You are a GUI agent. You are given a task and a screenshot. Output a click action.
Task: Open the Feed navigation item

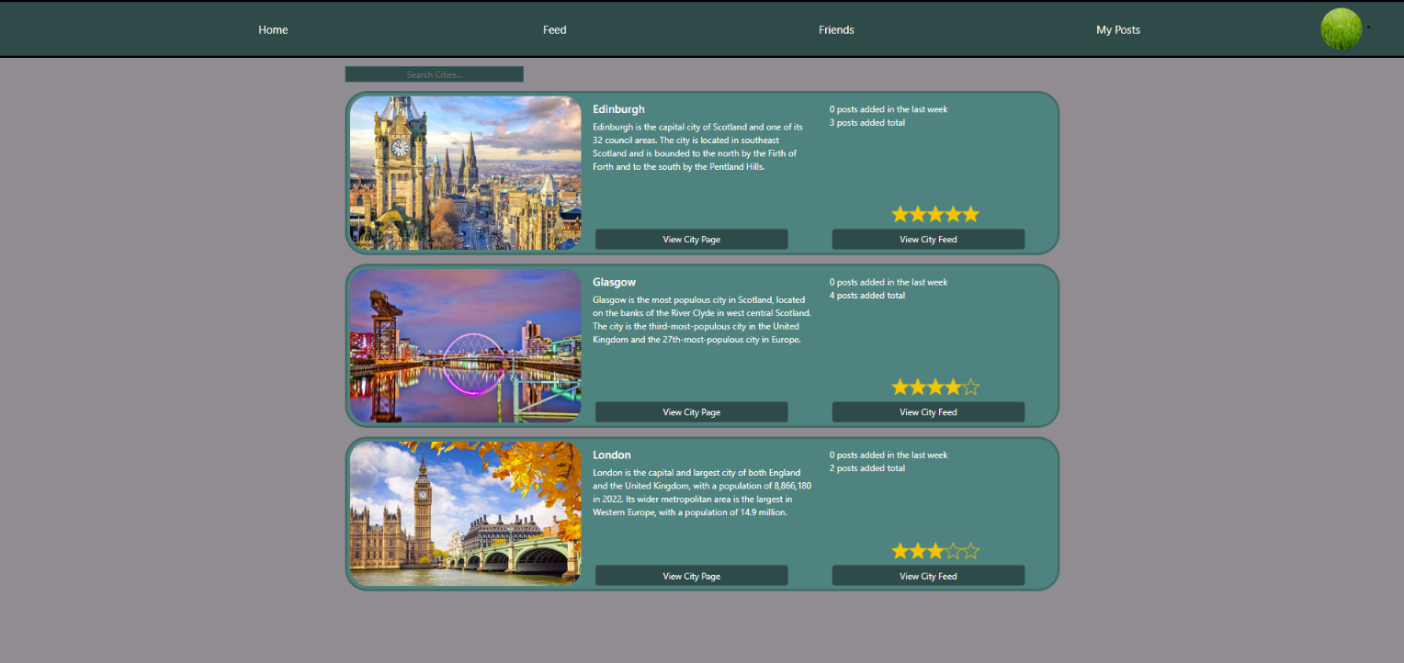coord(554,30)
